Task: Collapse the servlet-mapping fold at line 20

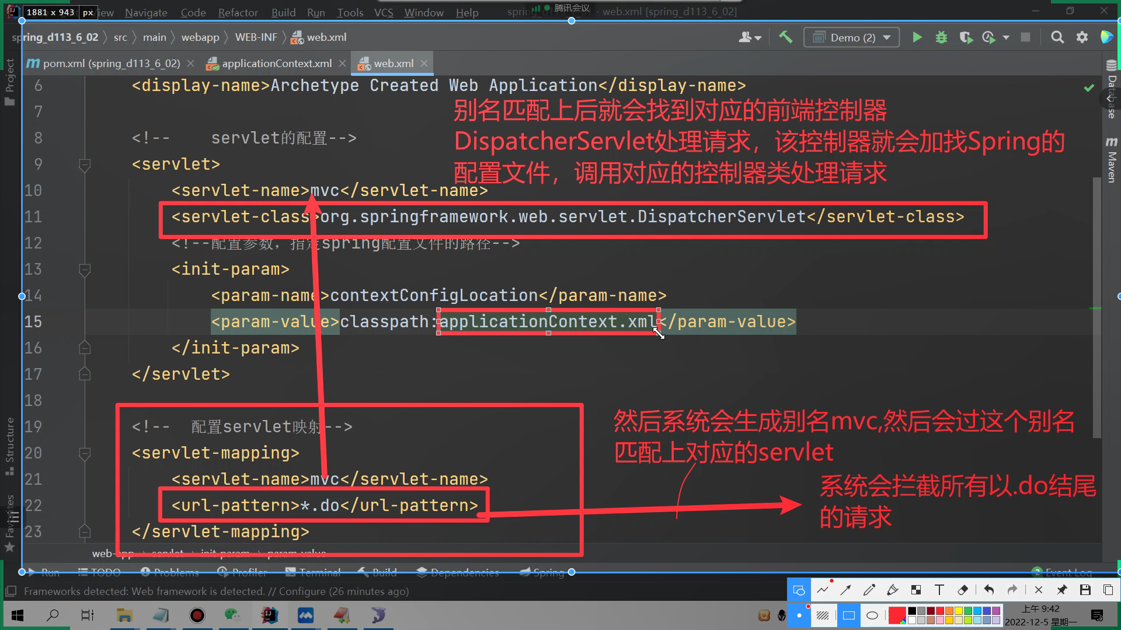Action: point(85,453)
